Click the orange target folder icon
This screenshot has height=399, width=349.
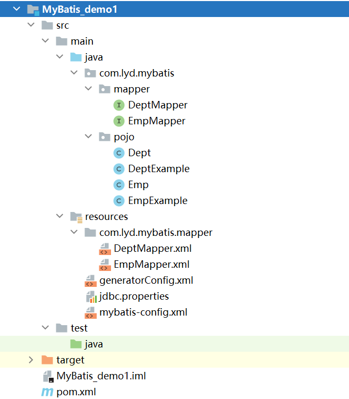[x=47, y=360]
